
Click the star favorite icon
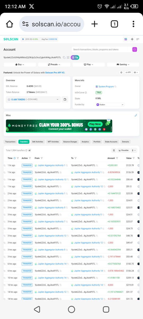coord(121,72)
